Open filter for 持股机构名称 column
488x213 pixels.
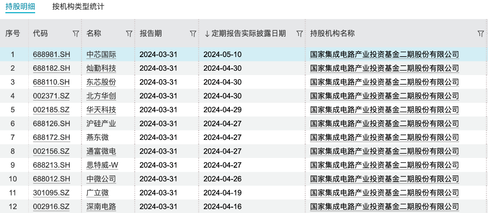pos(481,34)
